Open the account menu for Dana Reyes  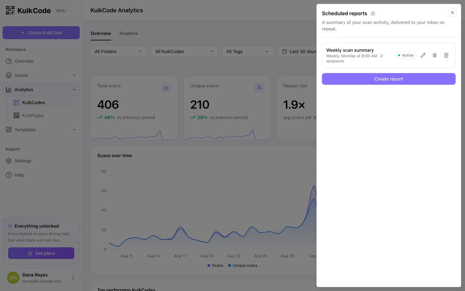pos(73,278)
